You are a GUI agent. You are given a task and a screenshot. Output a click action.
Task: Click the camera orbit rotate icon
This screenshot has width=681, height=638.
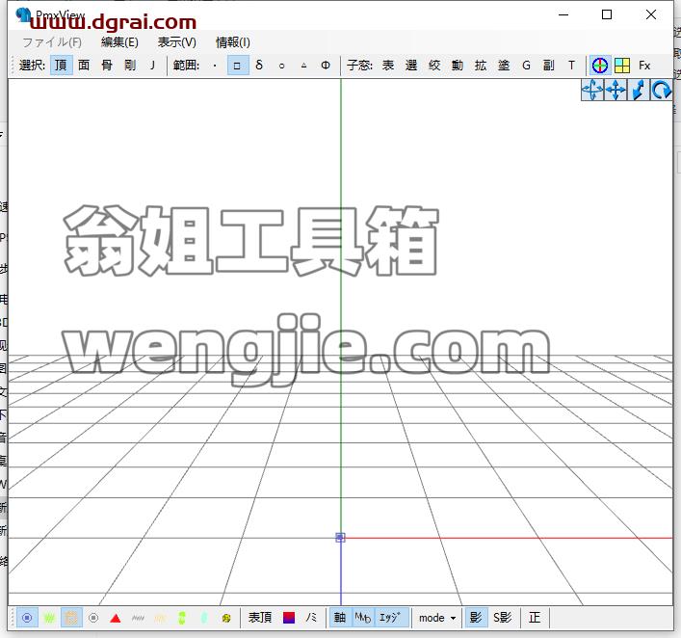(x=592, y=91)
